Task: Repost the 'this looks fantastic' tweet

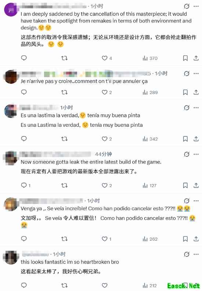Action: coord(64,285)
